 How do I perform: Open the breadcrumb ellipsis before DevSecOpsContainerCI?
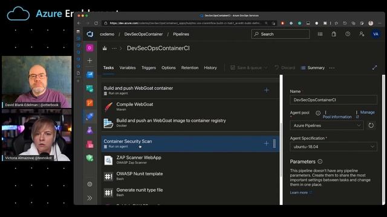[114, 48]
